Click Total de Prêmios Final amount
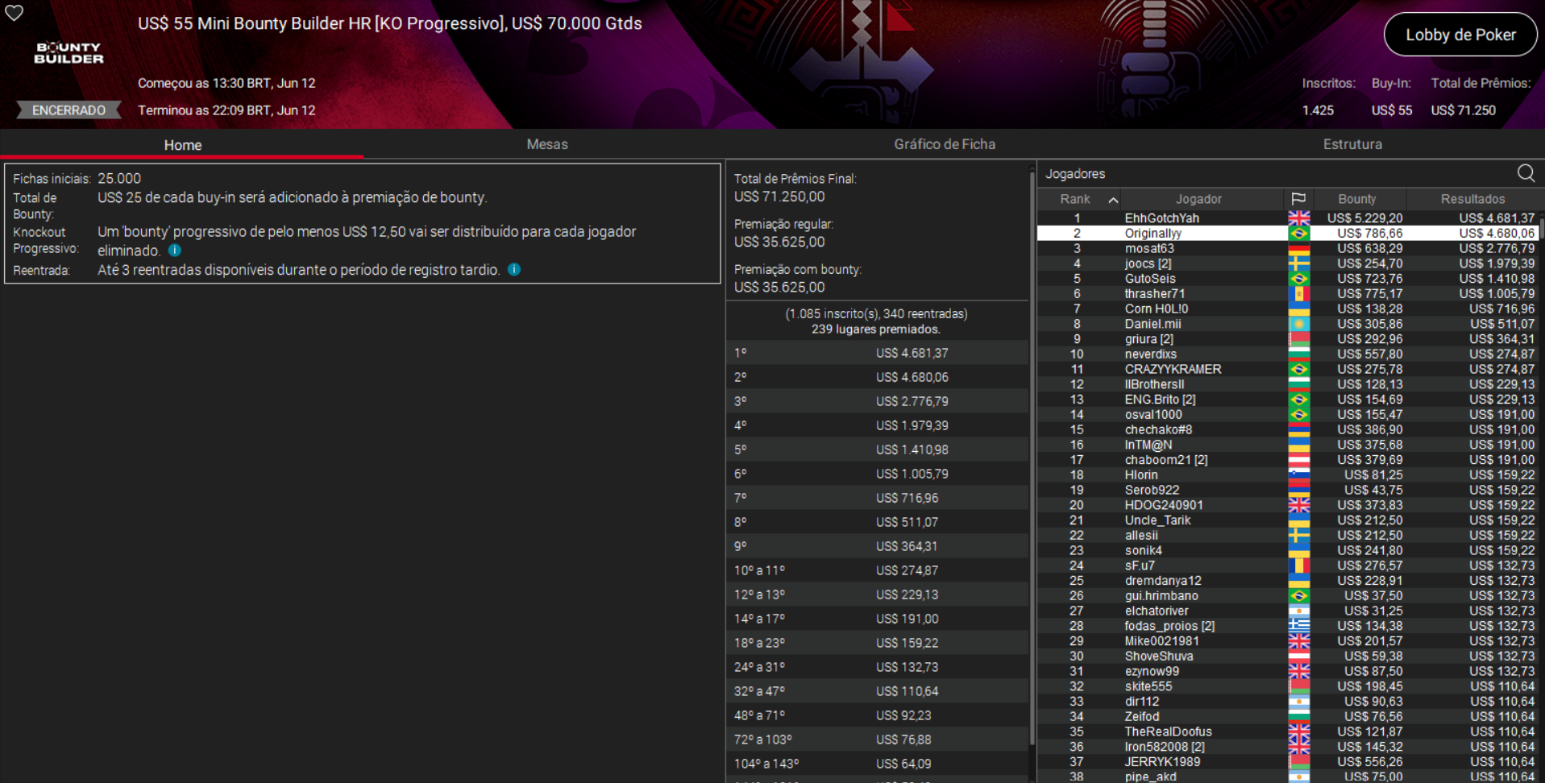The width and height of the screenshot is (1545, 783). [x=779, y=197]
